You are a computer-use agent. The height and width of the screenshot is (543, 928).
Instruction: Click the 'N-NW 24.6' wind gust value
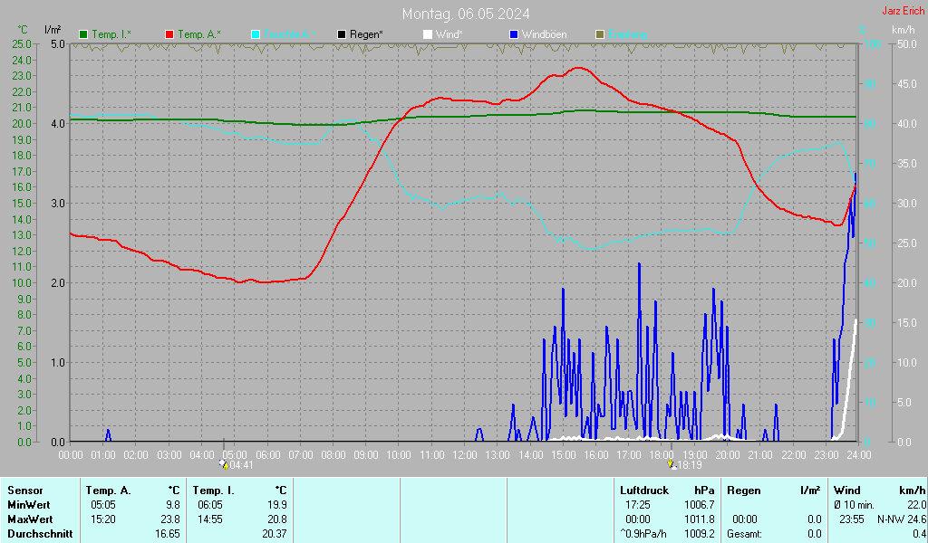[x=902, y=519]
